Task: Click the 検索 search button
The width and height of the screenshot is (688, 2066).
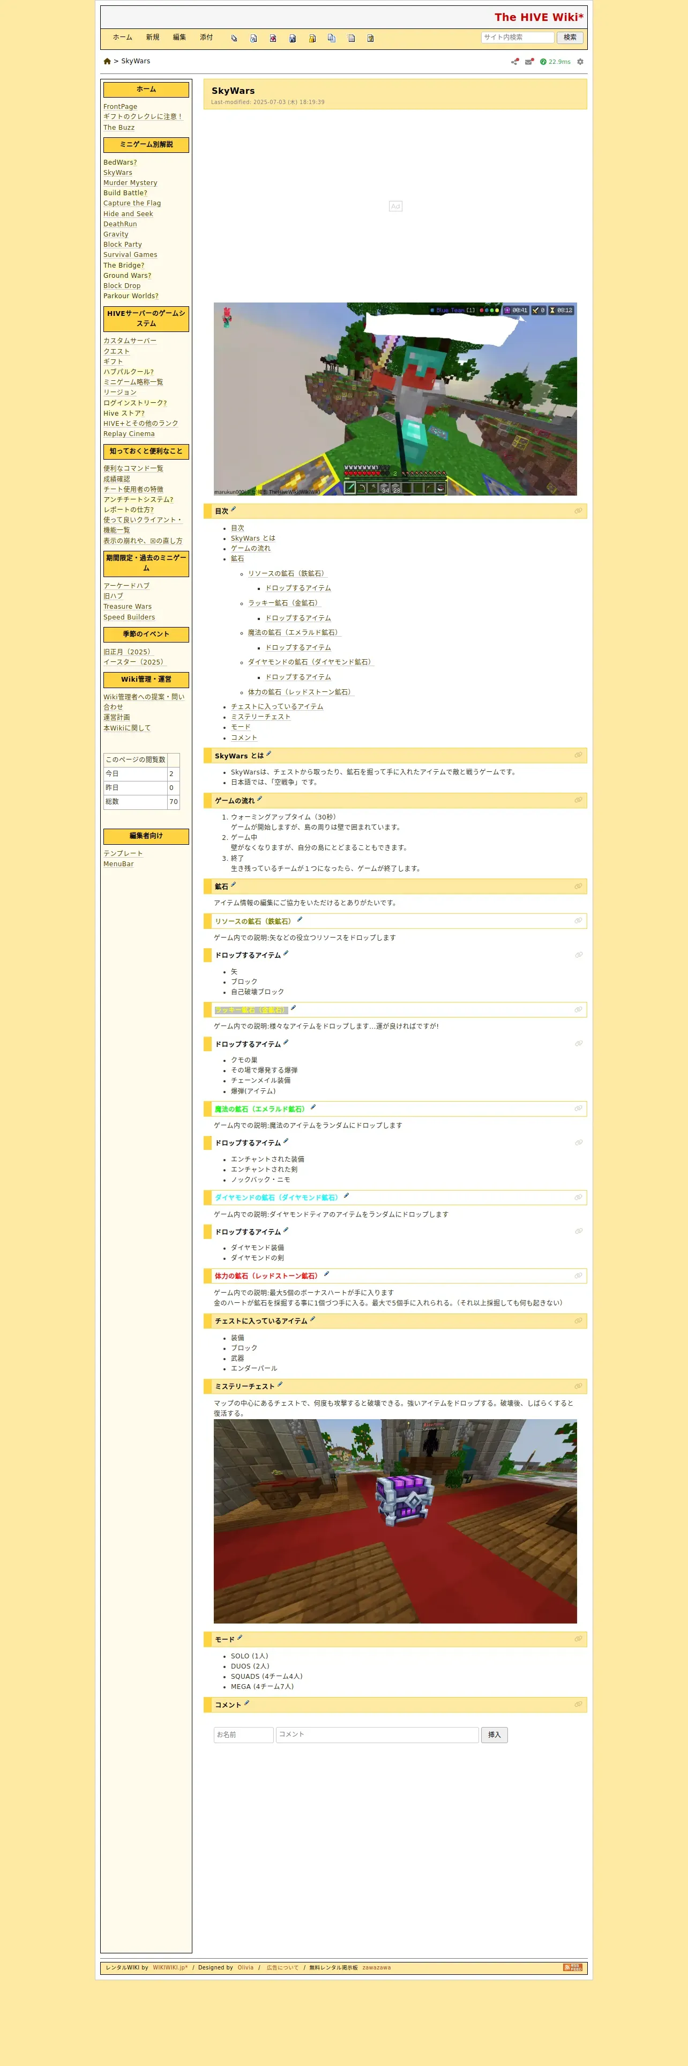Action: (x=570, y=38)
